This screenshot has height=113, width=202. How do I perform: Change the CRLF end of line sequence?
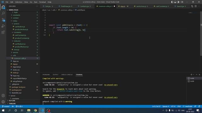pos(179,106)
